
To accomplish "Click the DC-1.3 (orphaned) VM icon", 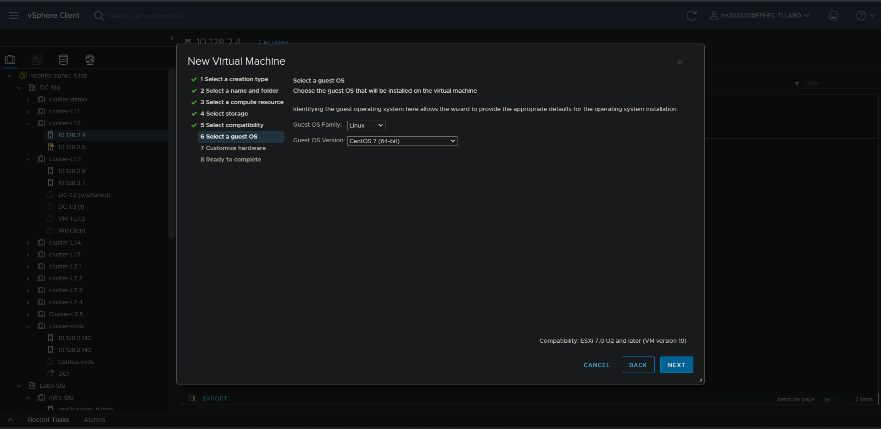I will 50,195.
